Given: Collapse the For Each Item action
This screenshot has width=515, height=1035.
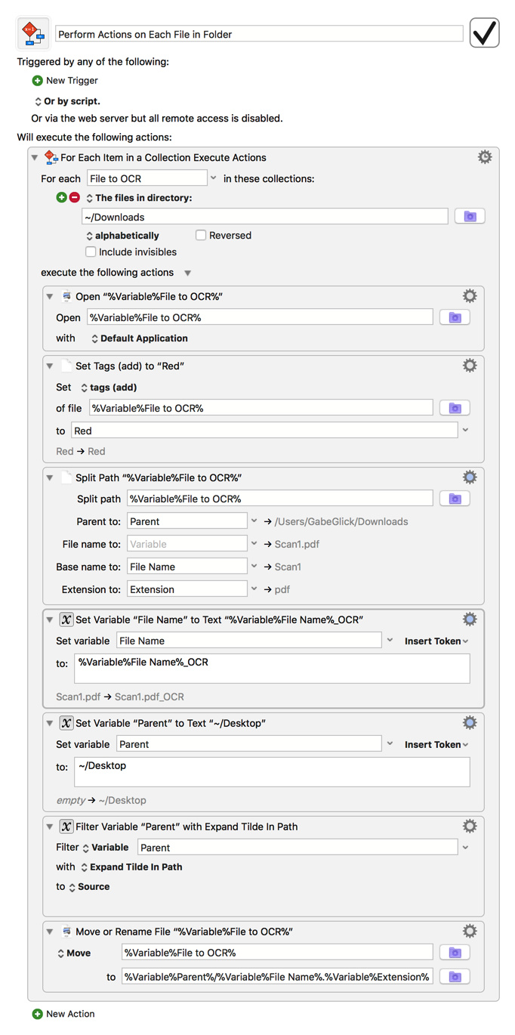Looking at the screenshot, I should [x=35, y=158].
